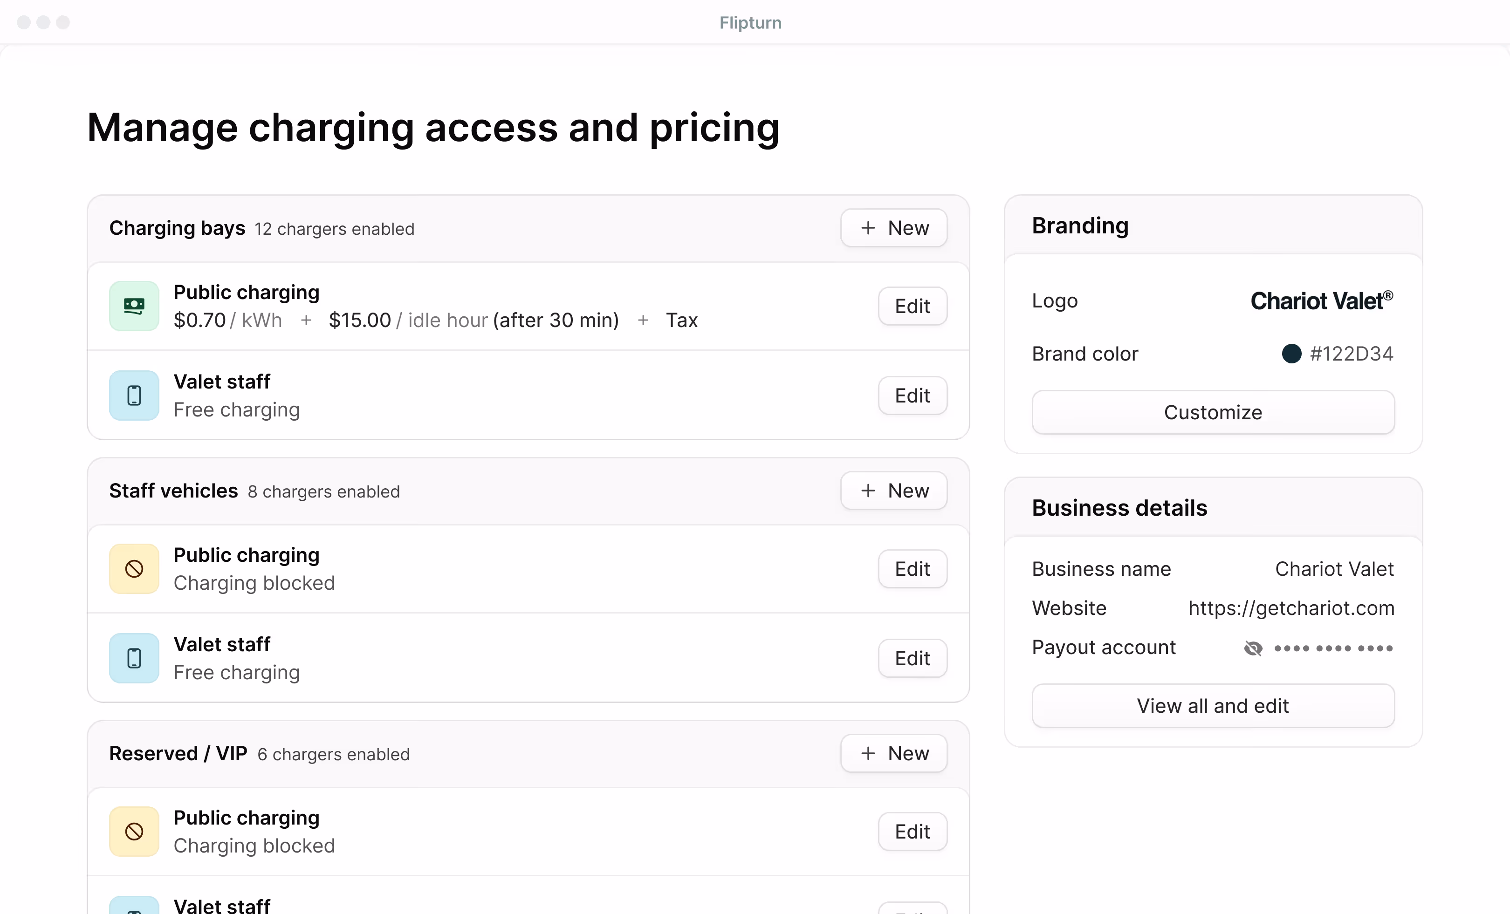Image resolution: width=1510 pixels, height=914 pixels.
Task: Click the phone icon under Staff vehicles Valet staff
Action: click(134, 658)
